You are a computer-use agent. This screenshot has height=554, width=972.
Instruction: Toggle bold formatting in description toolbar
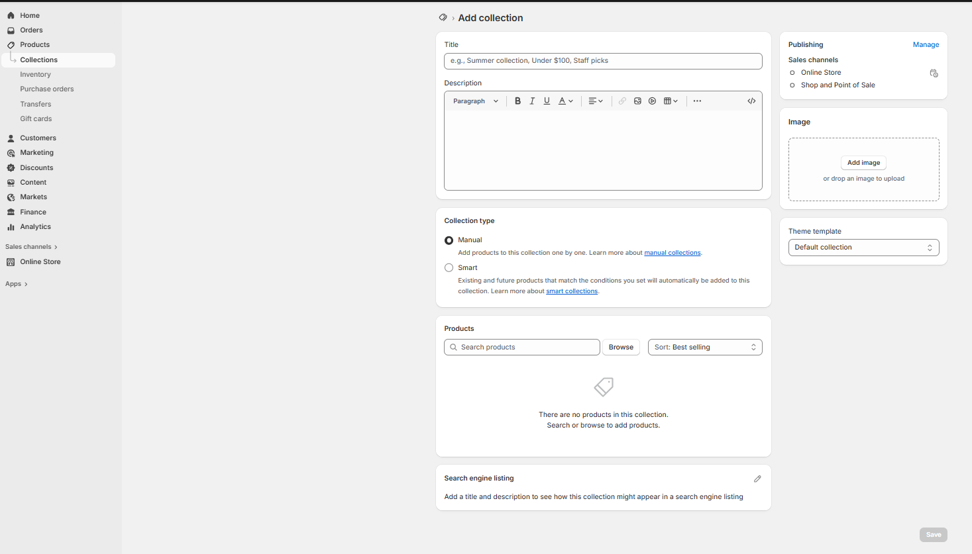click(x=517, y=101)
